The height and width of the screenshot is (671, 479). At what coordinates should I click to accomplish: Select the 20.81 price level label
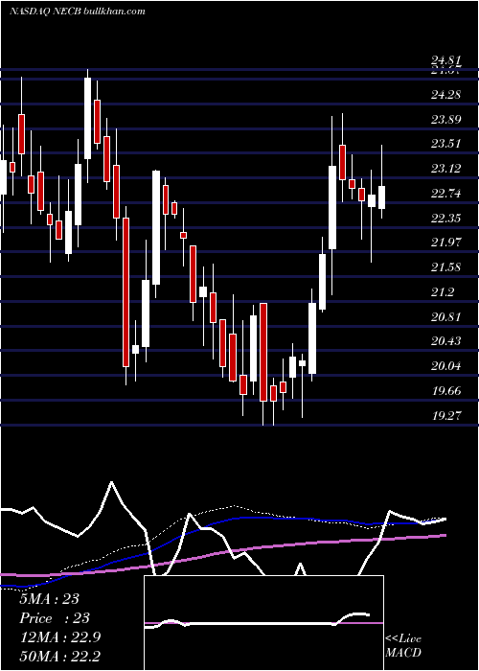tap(446, 317)
